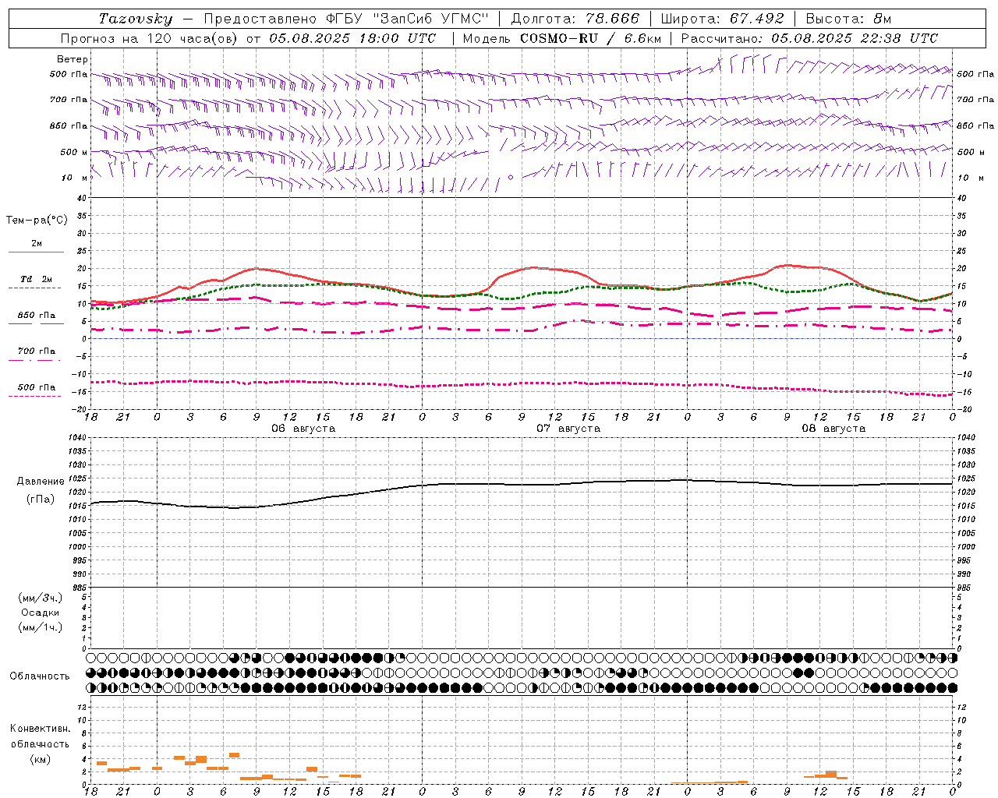
Task: Click the "Тем-ра(°C)" temperature axis title
Action: click(37, 221)
